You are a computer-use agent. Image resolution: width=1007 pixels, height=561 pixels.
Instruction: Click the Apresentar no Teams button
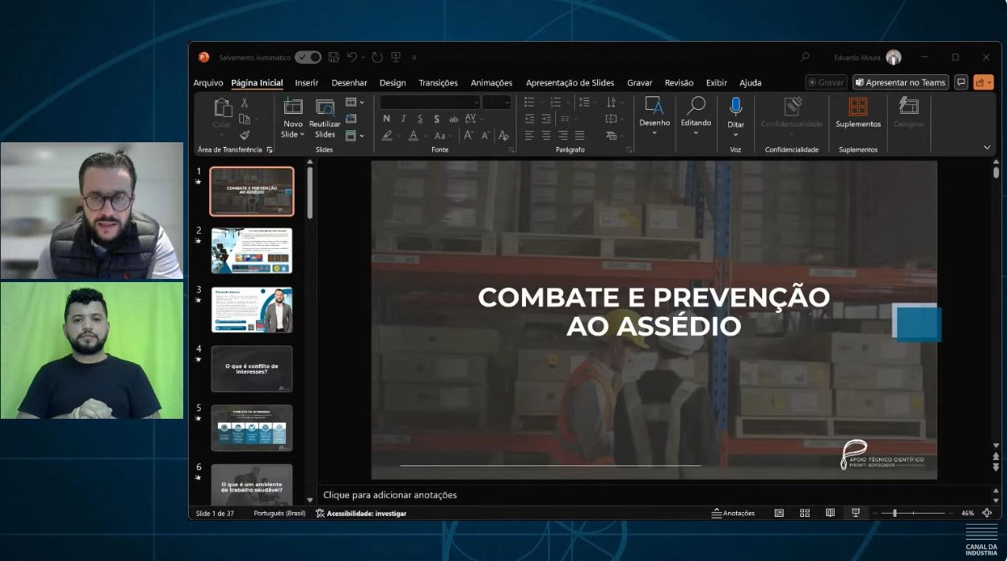[900, 82]
